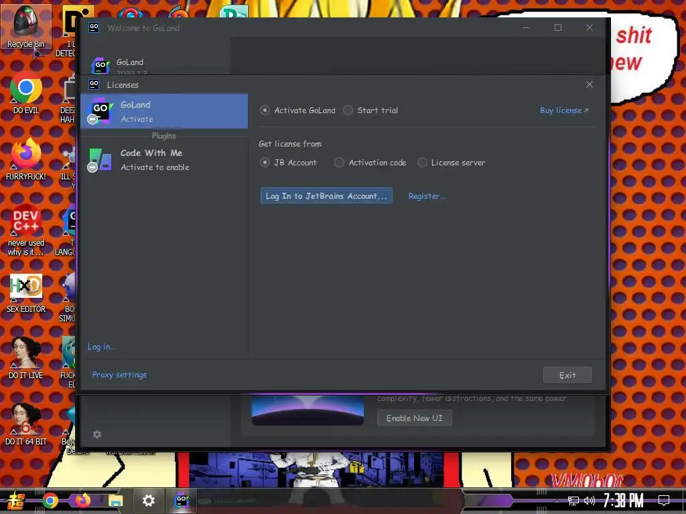
Task: Open the Dev C++ desktop shortcut
Action: [26, 230]
